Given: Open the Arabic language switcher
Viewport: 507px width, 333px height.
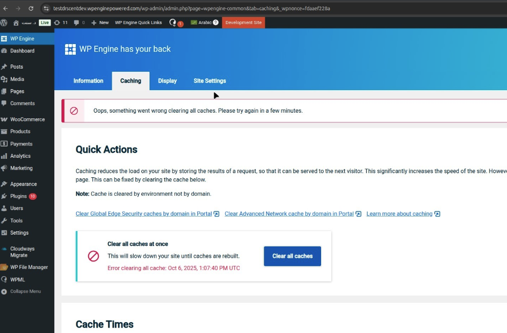Looking at the screenshot, I should click(201, 23).
